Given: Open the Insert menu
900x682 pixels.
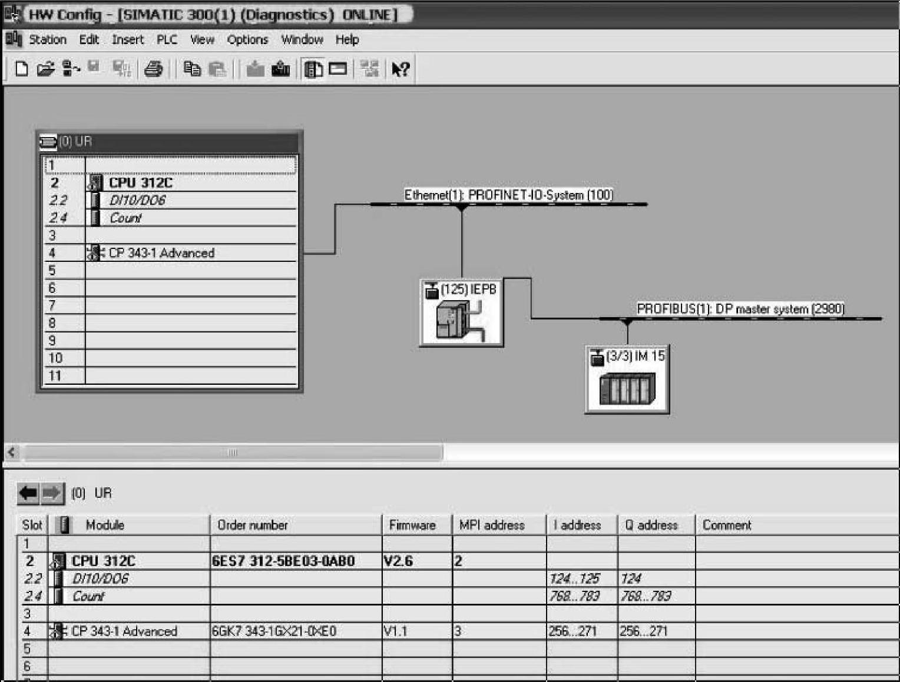Looking at the screenshot, I should click(x=128, y=39).
